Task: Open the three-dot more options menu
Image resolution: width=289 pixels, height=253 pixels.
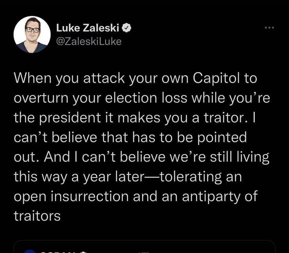Action: pos(269,28)
